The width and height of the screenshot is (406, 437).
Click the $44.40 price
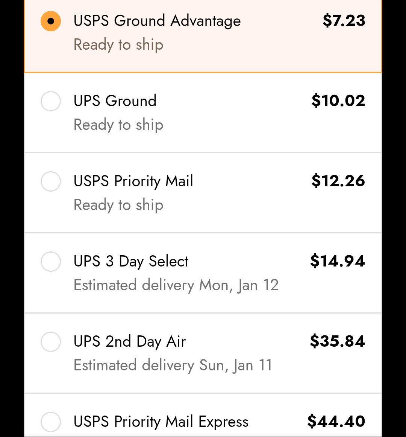click(x=336, y=422)
